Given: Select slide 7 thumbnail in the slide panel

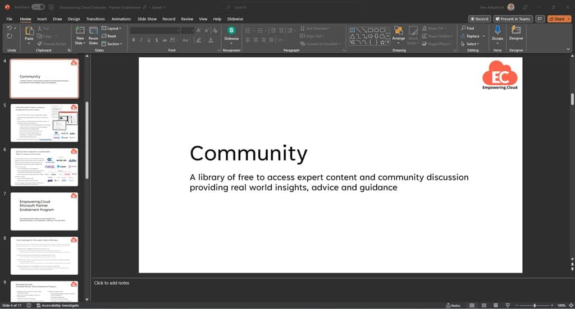Looking at the screenshot, I should 44,211.
